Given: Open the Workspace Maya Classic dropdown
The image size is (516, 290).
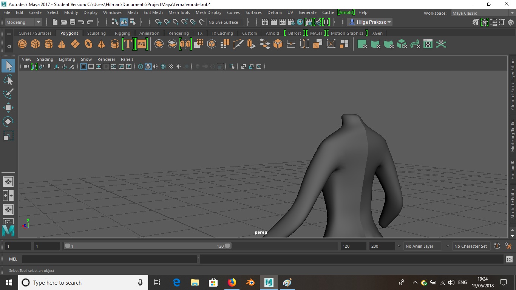Looking at the screenshot, I should click(x=483, y=13).
